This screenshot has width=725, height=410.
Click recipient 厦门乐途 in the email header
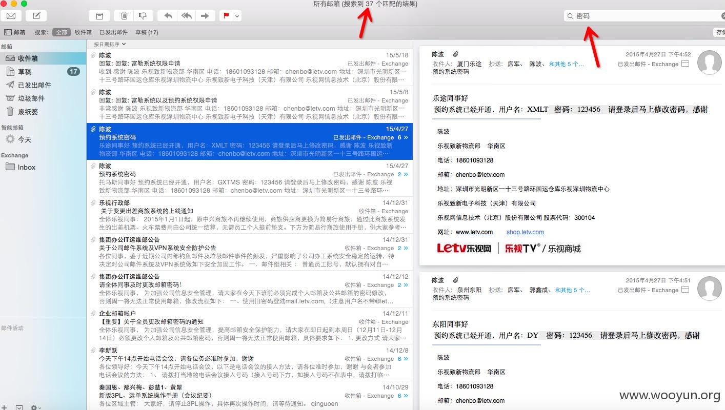pyautogui.click(x=469, y=64)
